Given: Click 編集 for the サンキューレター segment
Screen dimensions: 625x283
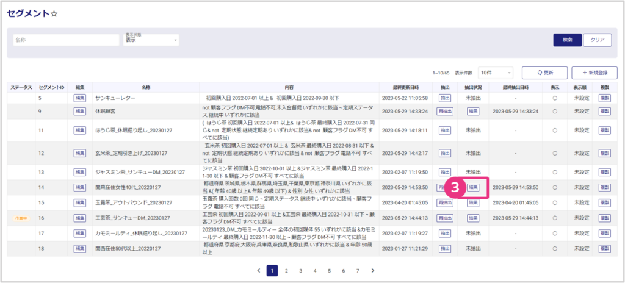Looking at the screenshot, I should (x=80, y=98).
